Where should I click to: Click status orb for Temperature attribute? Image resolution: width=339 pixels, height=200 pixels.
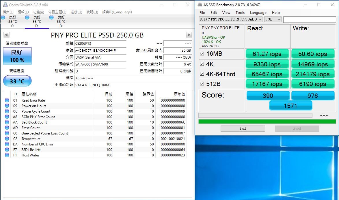click(7, 139)
